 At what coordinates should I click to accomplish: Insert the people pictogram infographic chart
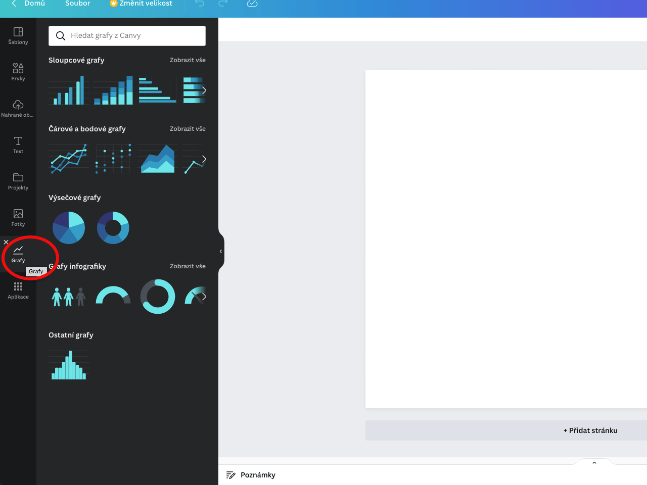(x=69, y=297)
